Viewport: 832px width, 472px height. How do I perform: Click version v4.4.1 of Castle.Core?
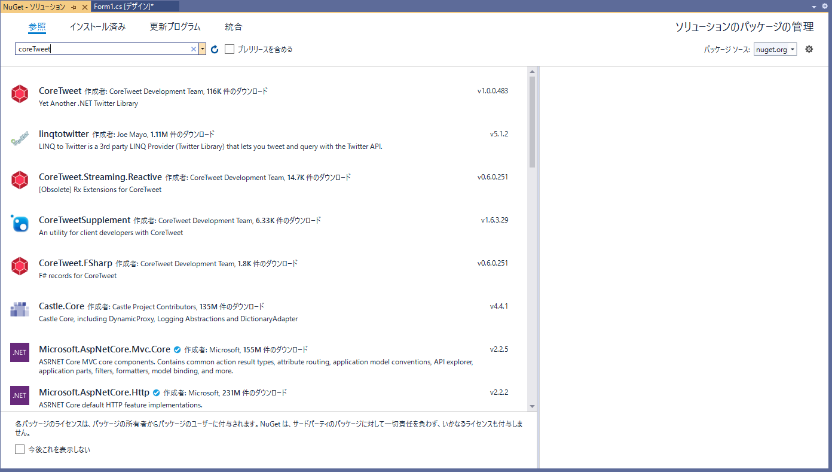pyautogui.click(x=499, y=306)
